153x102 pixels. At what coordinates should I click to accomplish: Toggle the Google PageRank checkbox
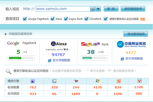25,19
